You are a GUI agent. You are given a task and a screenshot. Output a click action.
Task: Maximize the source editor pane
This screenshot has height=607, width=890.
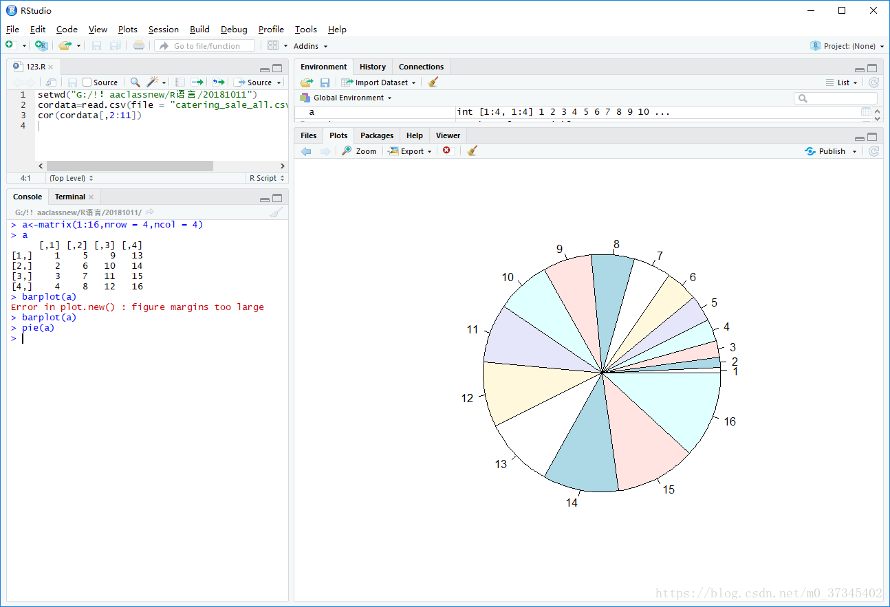click(277, 68)
